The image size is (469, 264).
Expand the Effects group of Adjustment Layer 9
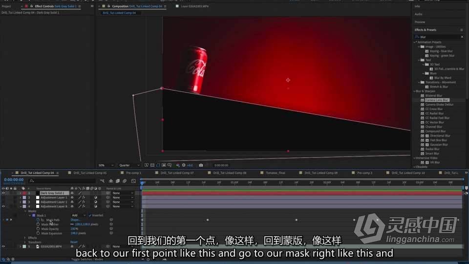coord(25,238)
